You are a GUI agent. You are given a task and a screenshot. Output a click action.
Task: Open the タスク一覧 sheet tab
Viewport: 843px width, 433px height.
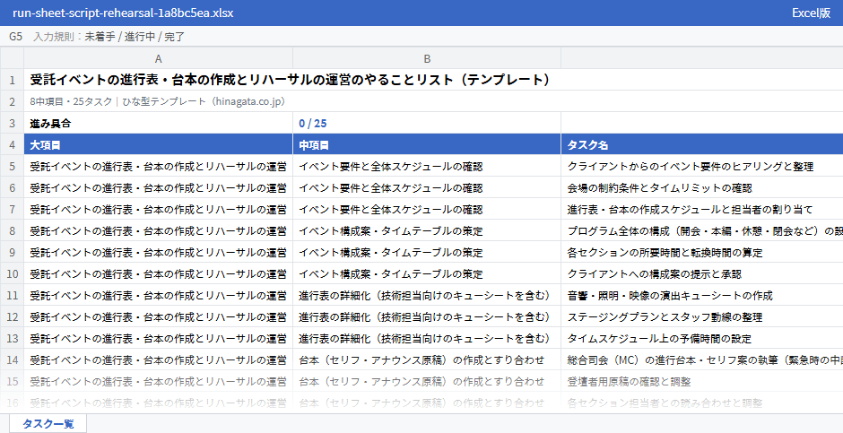[x=48, y=423]
